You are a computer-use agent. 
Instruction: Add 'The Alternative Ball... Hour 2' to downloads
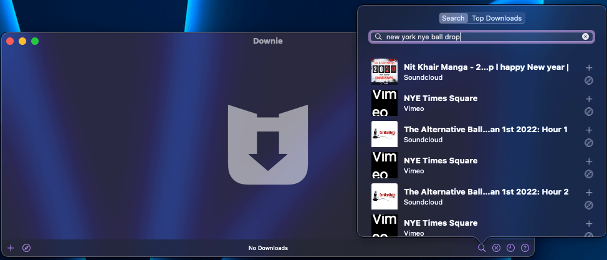589,193
